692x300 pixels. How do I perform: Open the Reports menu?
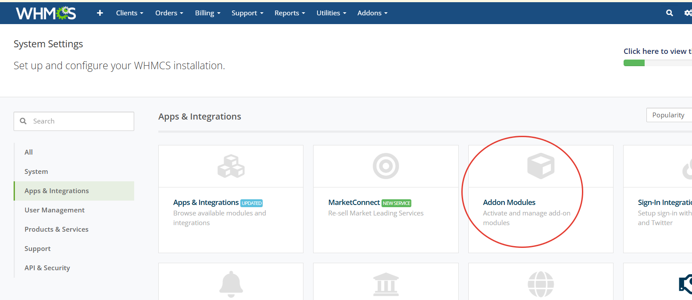[289, 13]
